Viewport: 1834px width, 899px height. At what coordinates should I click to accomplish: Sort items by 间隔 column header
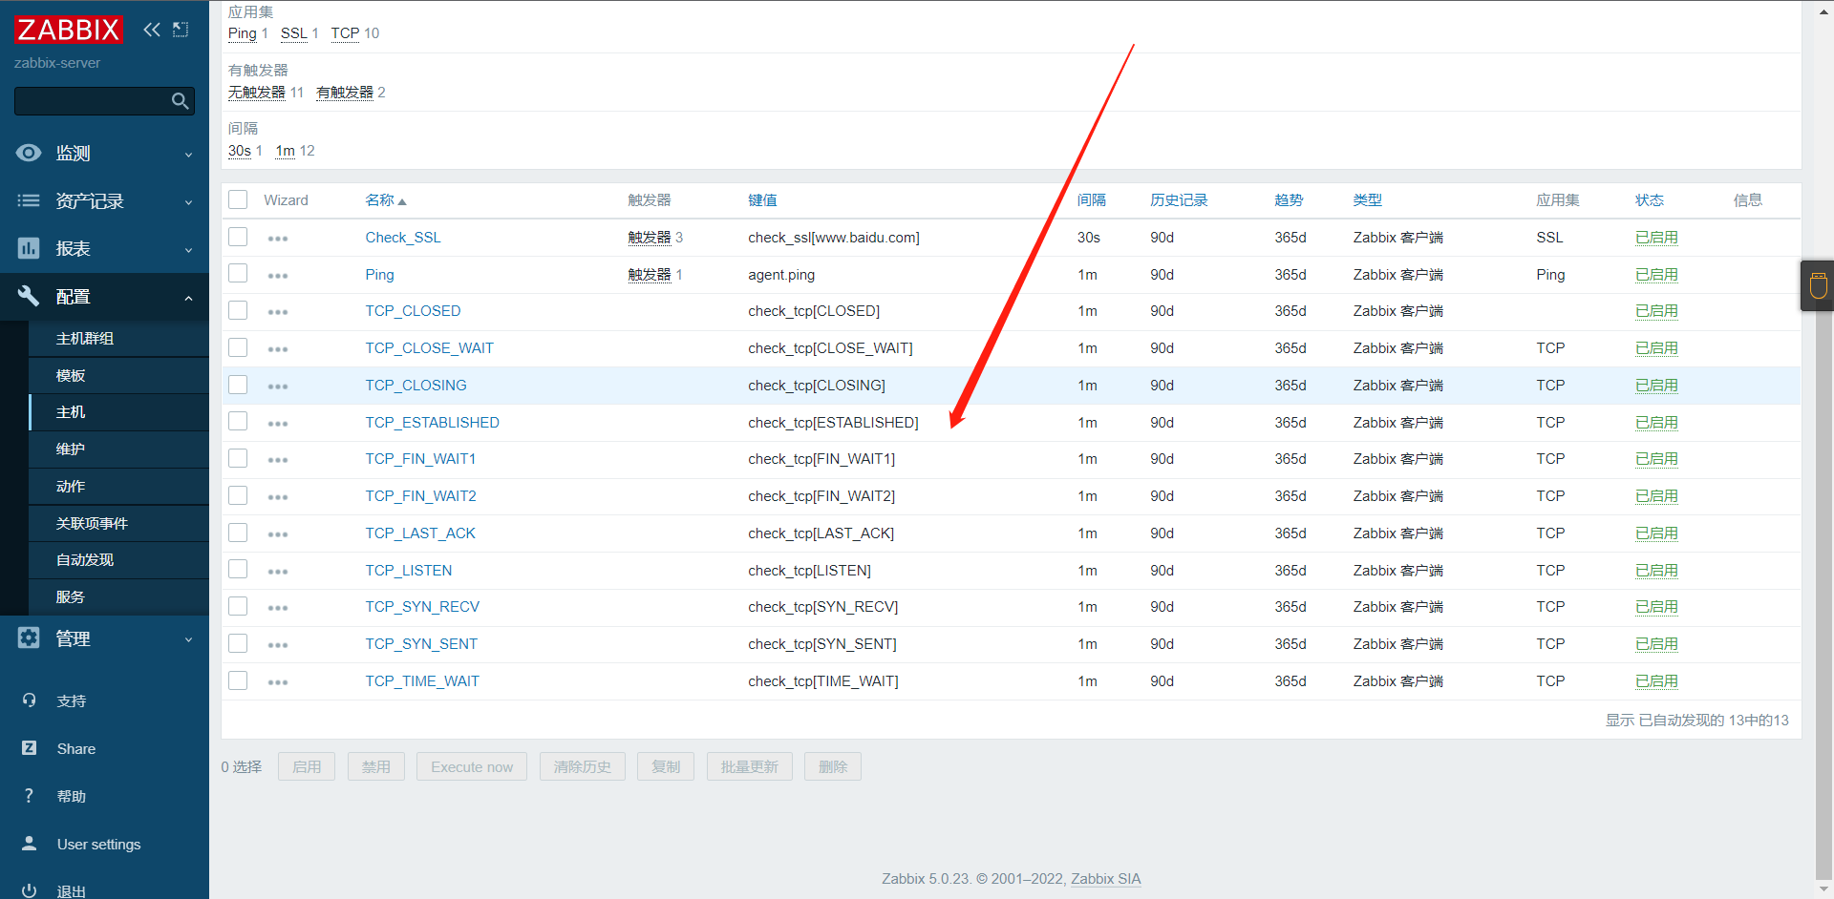click(1092, 200)
